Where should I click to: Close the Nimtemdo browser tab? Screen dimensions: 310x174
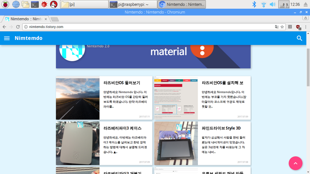click(46, 19)
